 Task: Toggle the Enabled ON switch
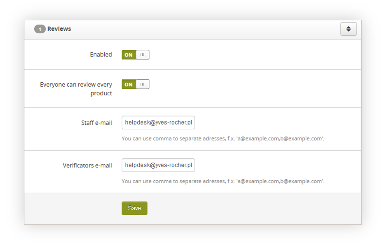tap(135, 55)
